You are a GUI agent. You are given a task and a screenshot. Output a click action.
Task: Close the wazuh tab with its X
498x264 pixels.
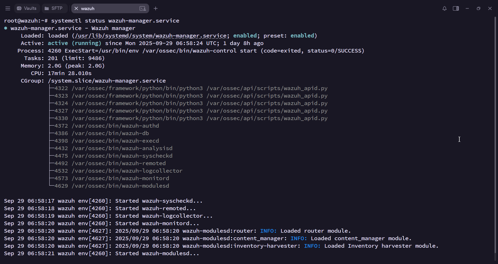click(x=76, y=9)
